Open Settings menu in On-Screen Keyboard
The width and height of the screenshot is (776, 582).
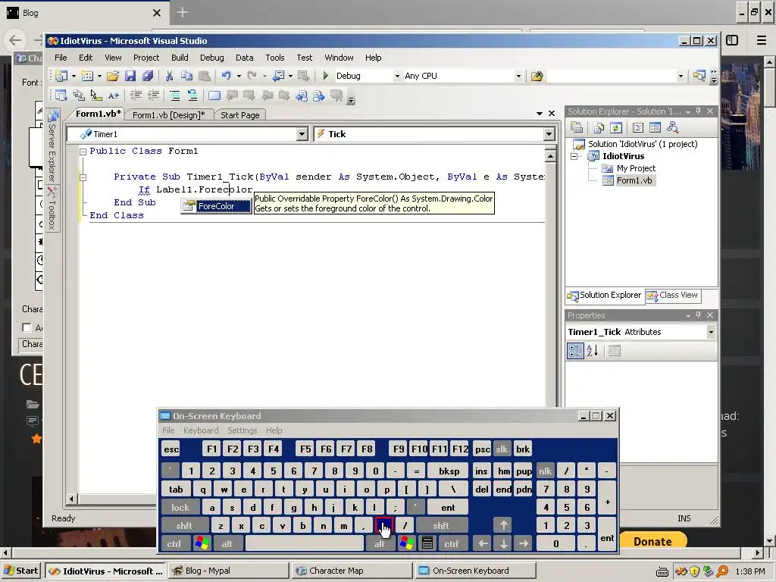[242, 430]
